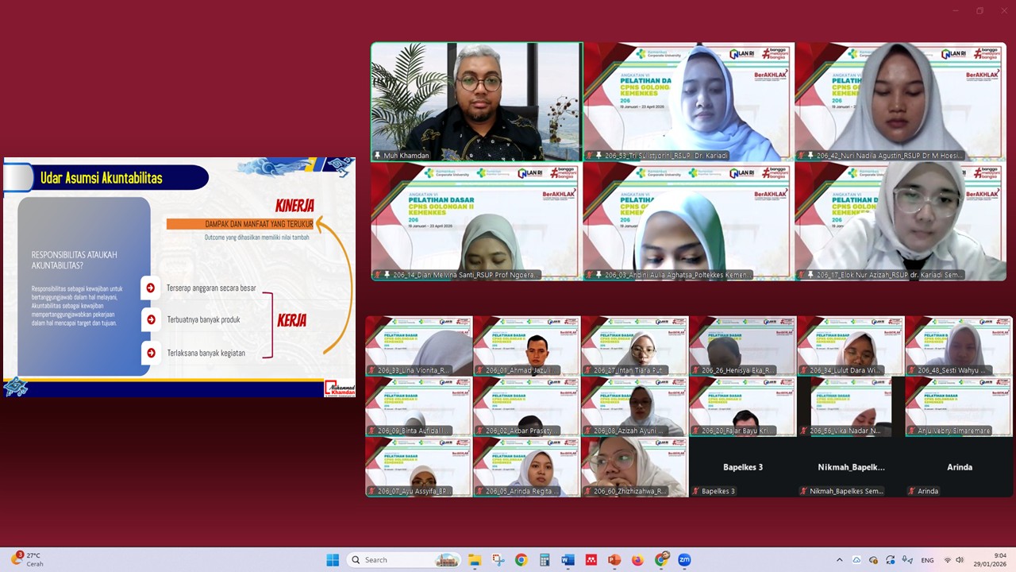
Task: Click muted mic icon on Bapelkes 3 tile
Action: click(x=696, y=492)
